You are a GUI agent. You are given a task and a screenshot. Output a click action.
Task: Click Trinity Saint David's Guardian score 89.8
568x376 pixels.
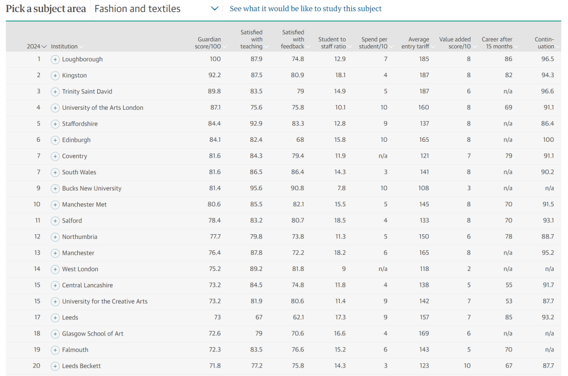pyautogui.click(x=214, y=91)
